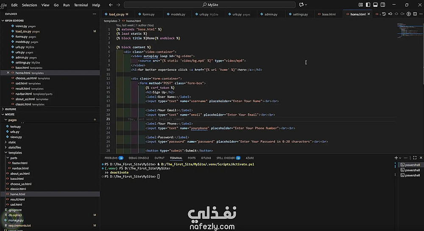This screenshot has width=424, height=231.
Task: Go back using the left arrow
Action: coord(111,5)
